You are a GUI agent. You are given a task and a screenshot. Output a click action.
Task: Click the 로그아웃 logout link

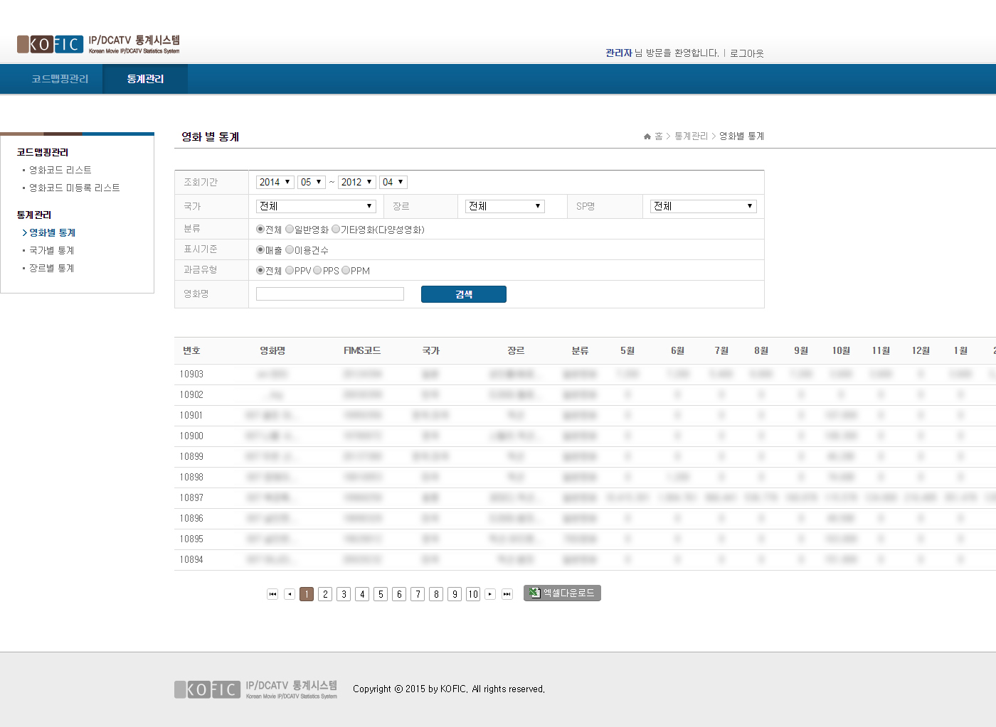tap(746, 53)
